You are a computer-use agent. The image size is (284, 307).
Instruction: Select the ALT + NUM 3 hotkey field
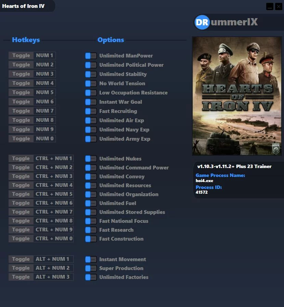(52, 277)
